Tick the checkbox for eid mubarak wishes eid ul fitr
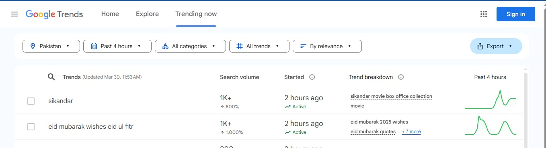The width and height of the screenshot is (546, 148). coord(31,127)
